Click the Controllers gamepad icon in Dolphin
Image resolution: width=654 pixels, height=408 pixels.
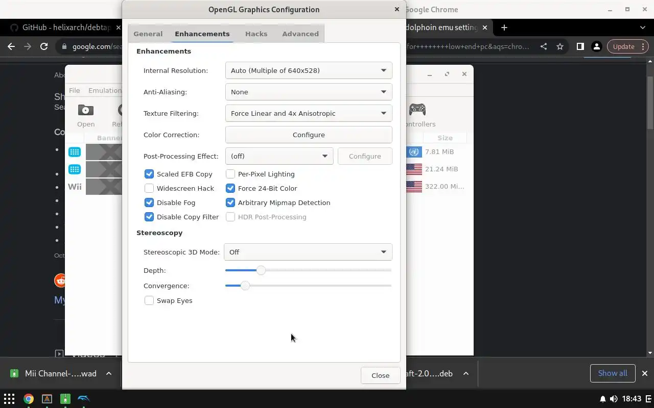click(417, 109)
